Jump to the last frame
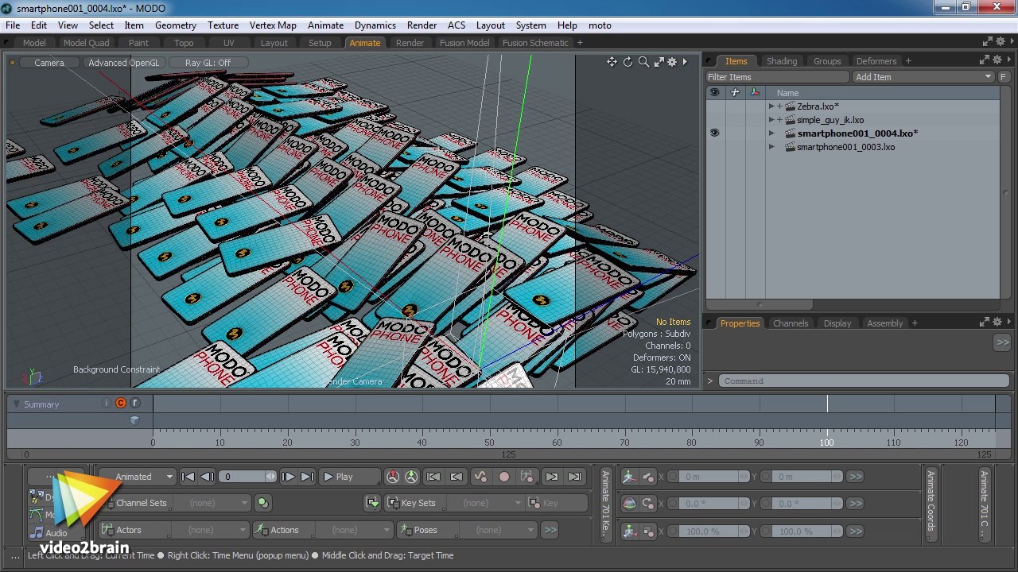 [x=307, y=477]
